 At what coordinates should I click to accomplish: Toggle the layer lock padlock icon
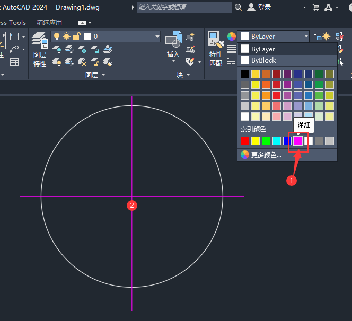click(76, 37)
